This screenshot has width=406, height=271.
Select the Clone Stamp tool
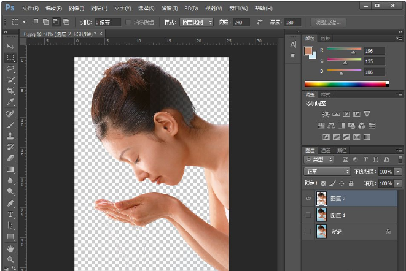10,136
